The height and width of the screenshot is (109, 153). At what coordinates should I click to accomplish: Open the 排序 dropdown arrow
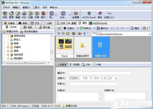click(x=94, y=29)
